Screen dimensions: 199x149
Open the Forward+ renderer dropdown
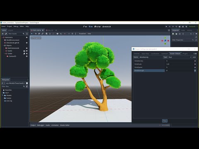click(x=193, y=26)
